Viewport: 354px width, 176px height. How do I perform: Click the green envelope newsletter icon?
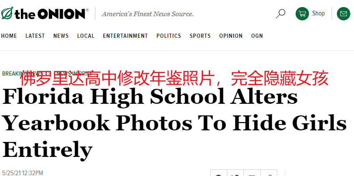[x=344, y=13]
